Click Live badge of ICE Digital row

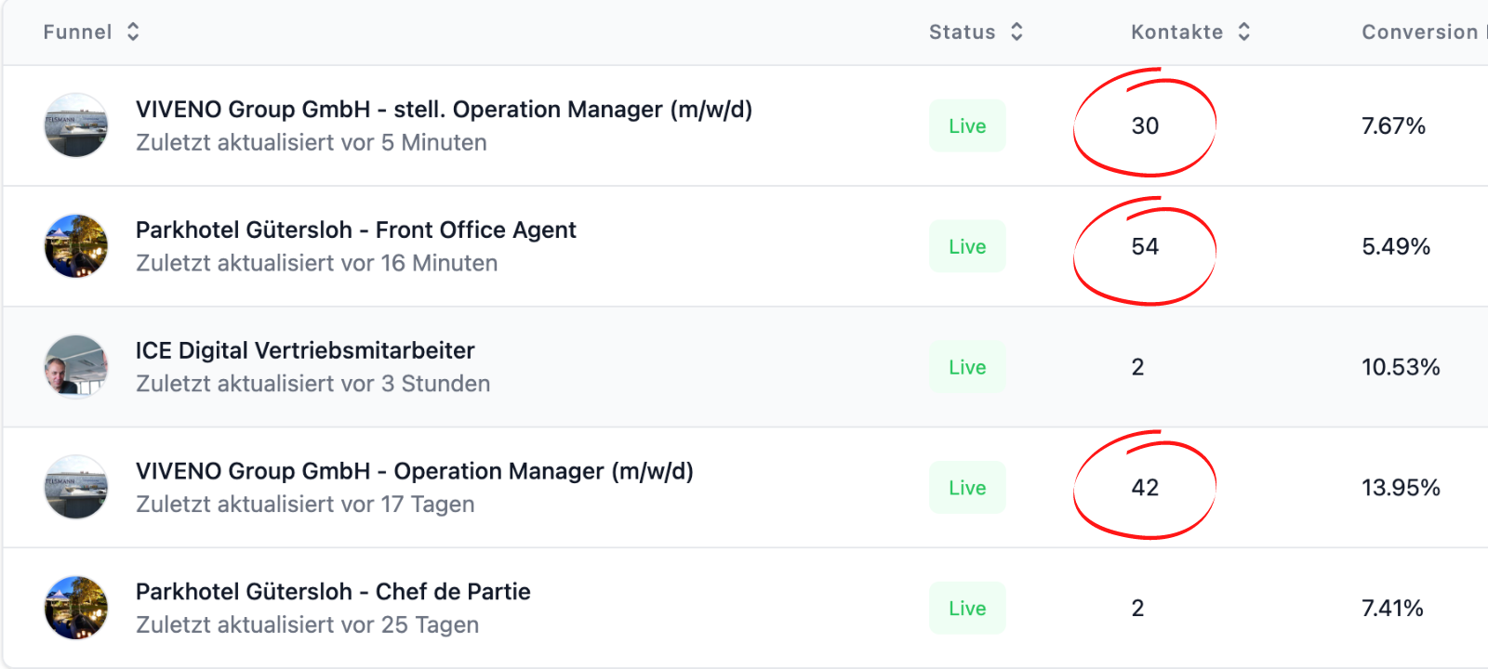[967, 367]
